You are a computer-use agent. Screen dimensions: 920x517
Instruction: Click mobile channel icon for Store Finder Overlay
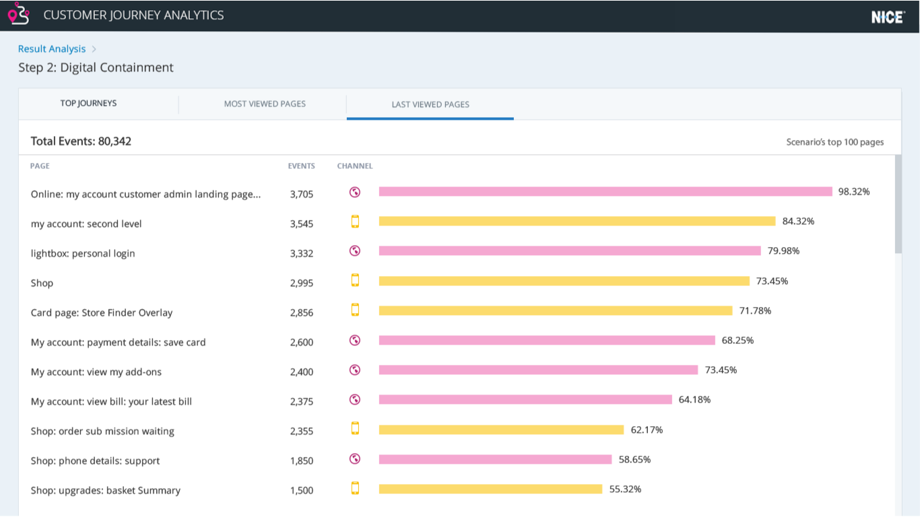pyautogui.click(x=356, y=310)
